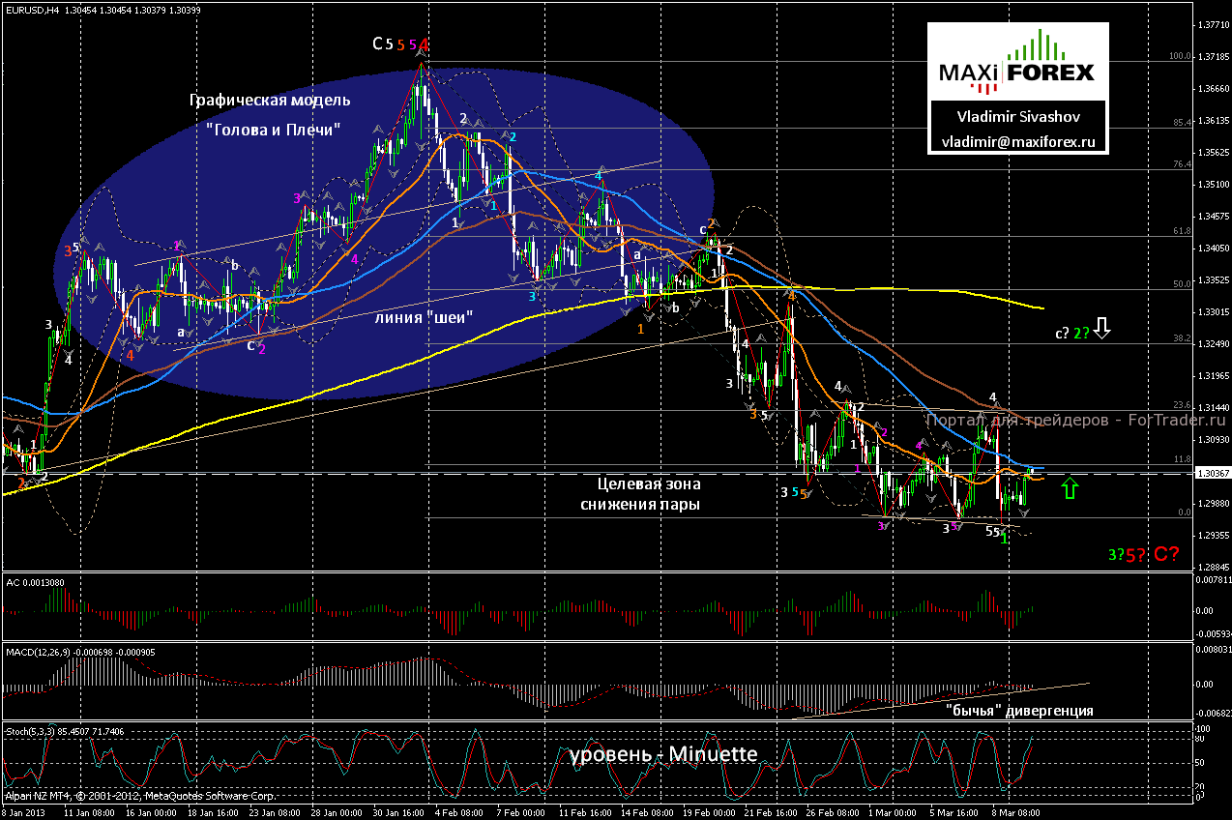The height and width of the screenshot is (820, 1232).
Task: Click the 'Графическая модель' label
Action: coord(270,100)
